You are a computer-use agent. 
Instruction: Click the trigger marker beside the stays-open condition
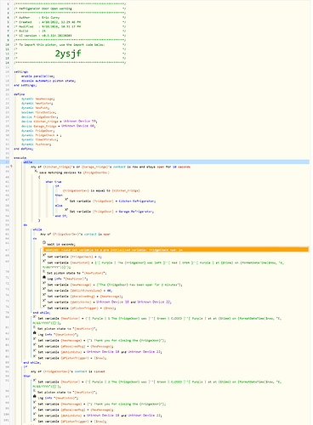(x=11, y=167)
